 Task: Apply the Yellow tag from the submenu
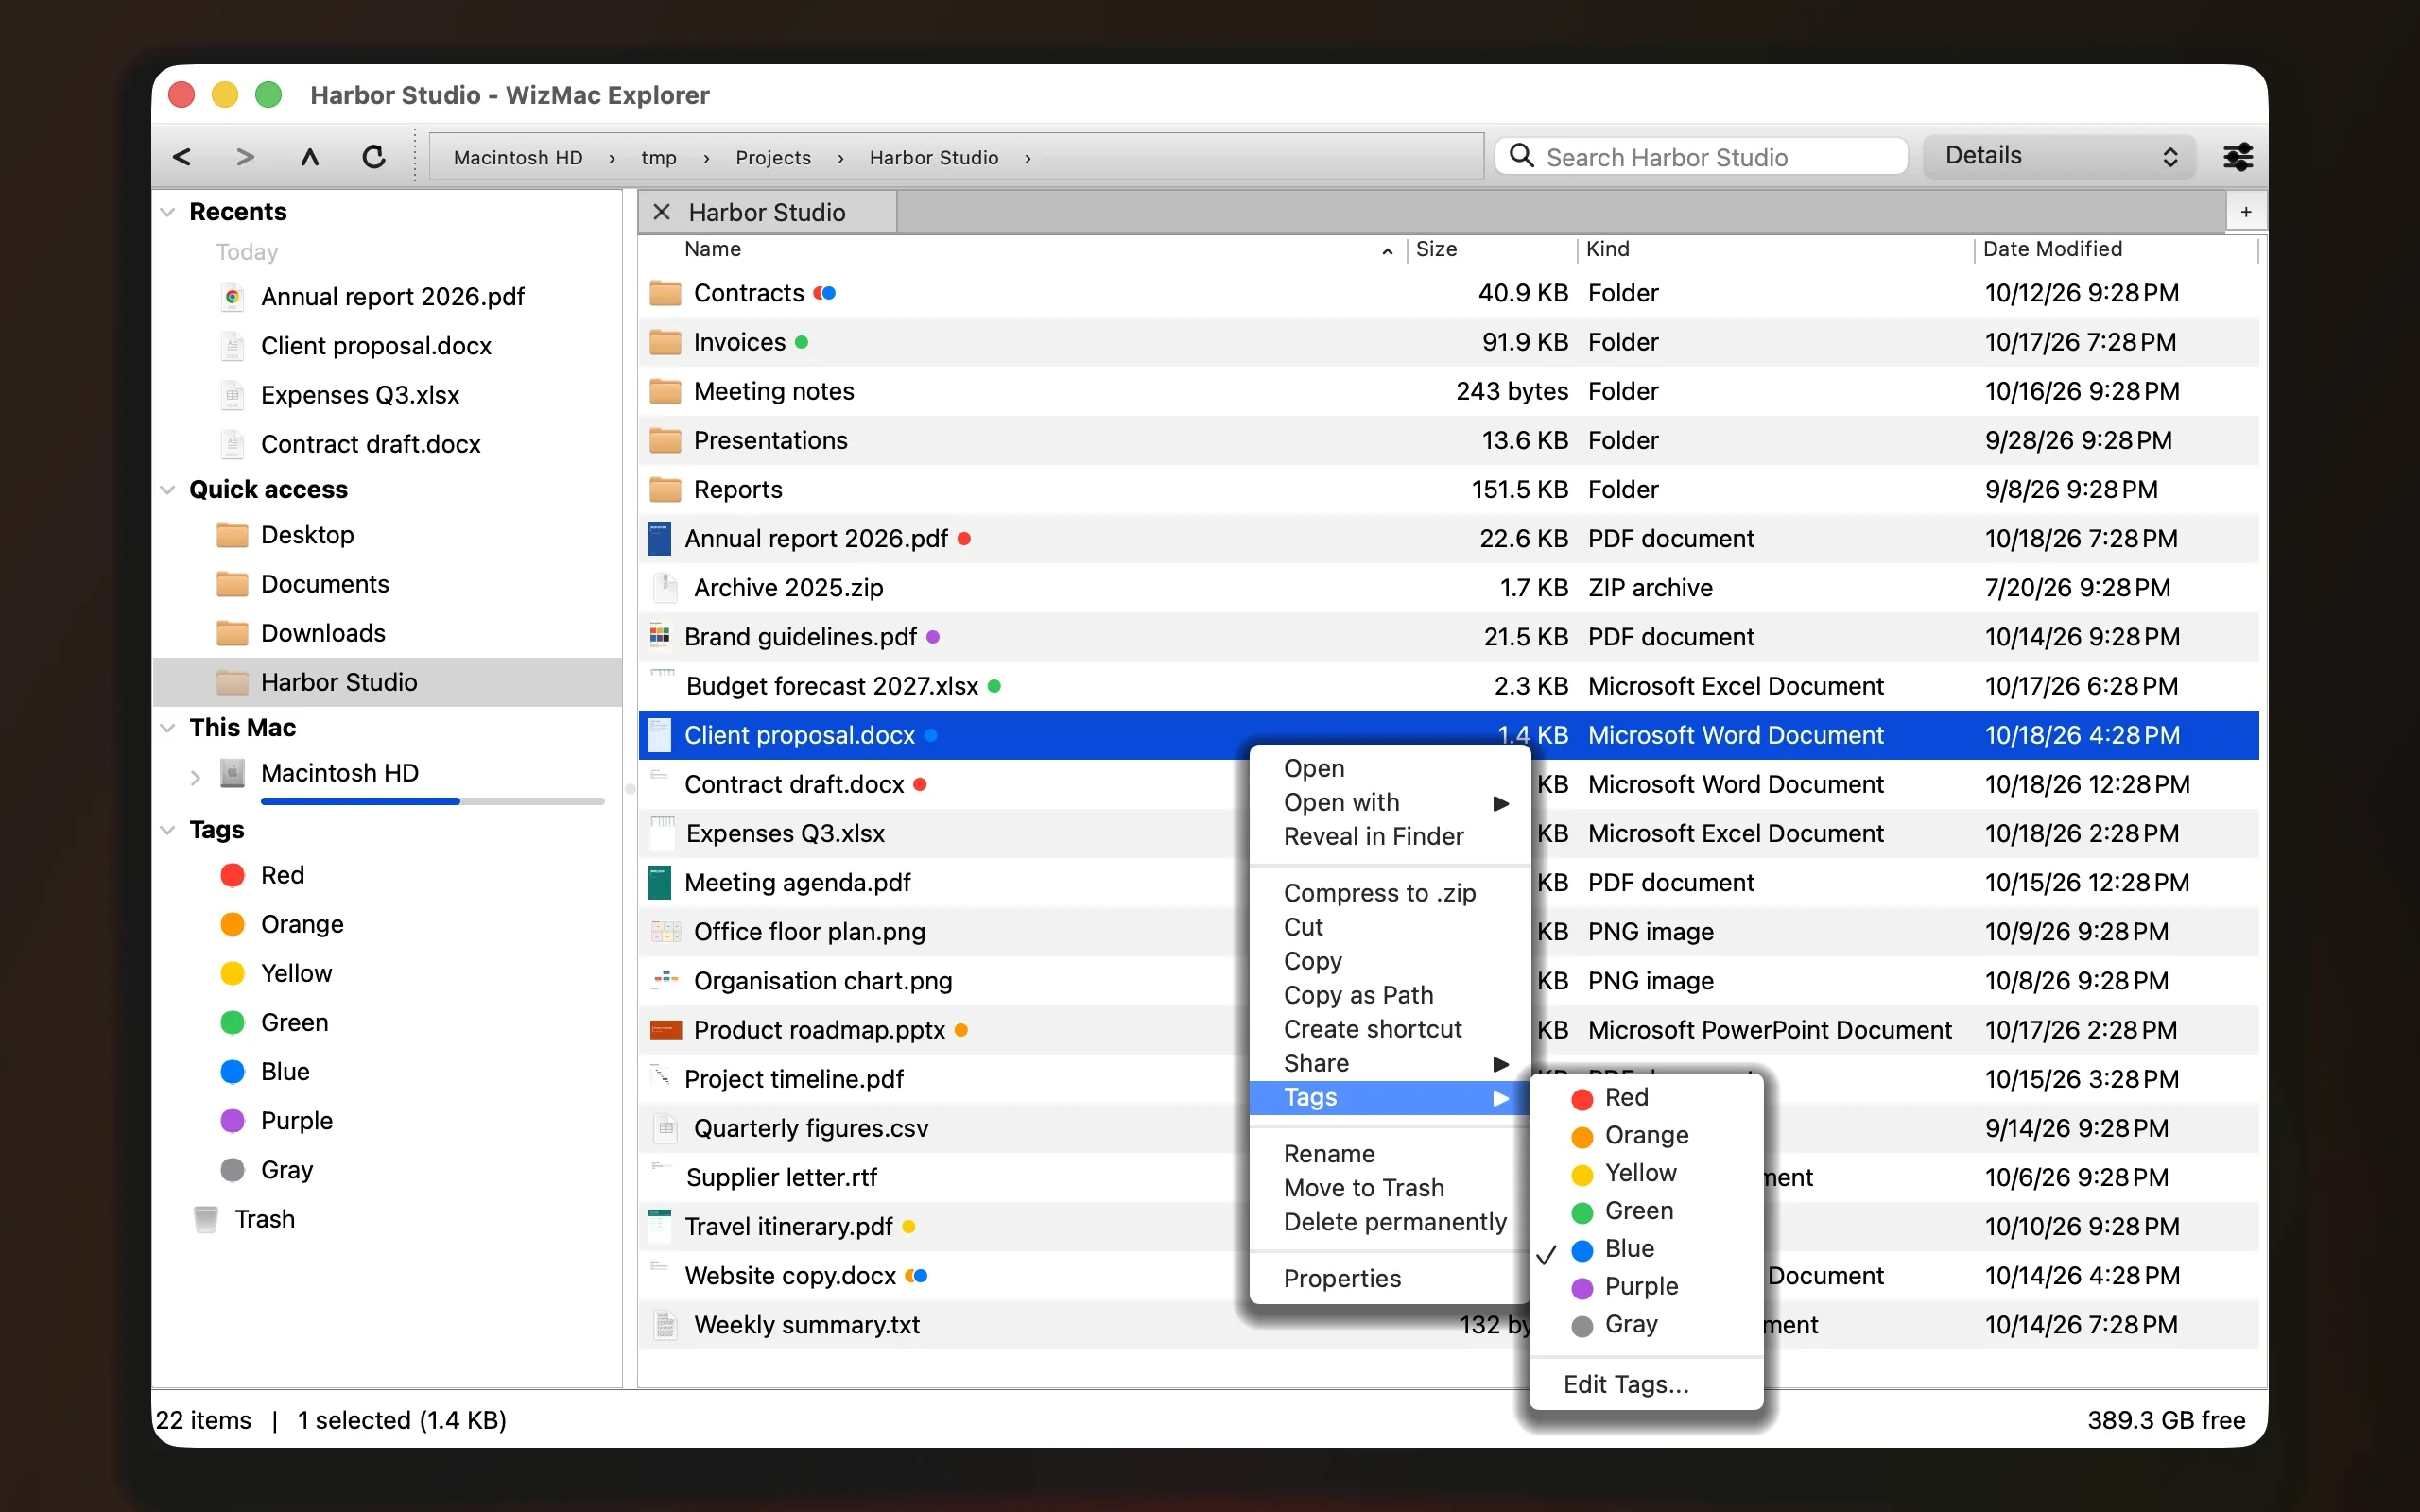[1647, 1173]
